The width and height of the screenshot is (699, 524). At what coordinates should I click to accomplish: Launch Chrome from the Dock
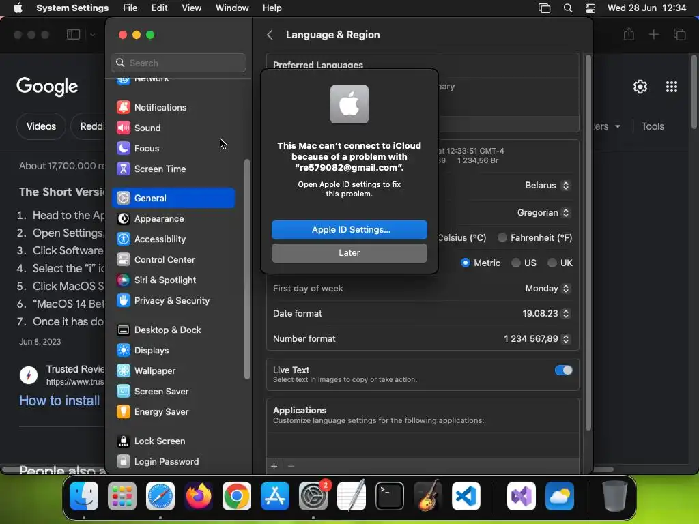[x=237, y=496]
